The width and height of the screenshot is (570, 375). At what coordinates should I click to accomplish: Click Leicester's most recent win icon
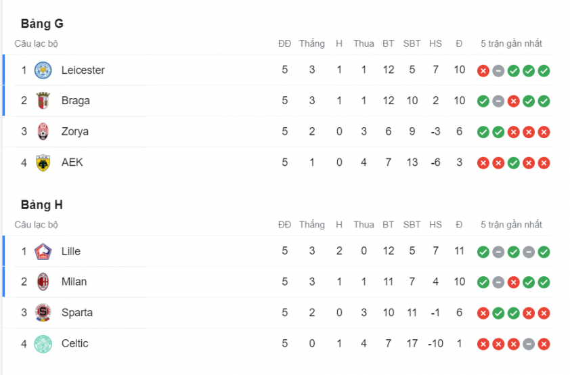[x=544, y=71]
